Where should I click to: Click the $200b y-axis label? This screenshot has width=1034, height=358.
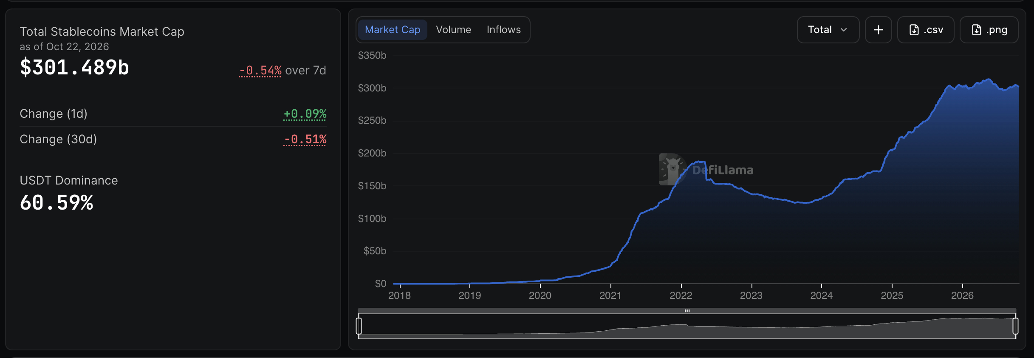pos(372,153)
